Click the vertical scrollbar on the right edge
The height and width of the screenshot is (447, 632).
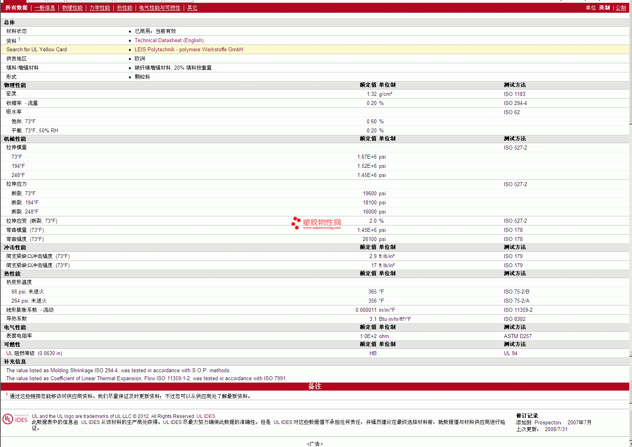point(630,239)
